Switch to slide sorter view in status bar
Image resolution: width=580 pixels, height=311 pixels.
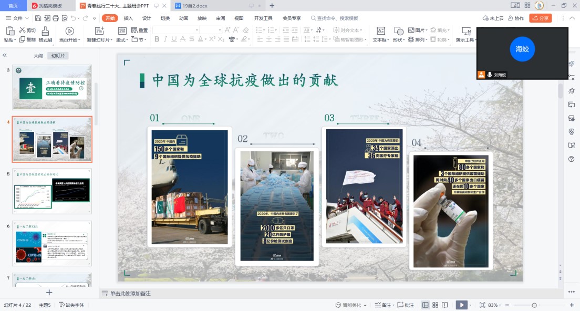[x=435, y=305]
